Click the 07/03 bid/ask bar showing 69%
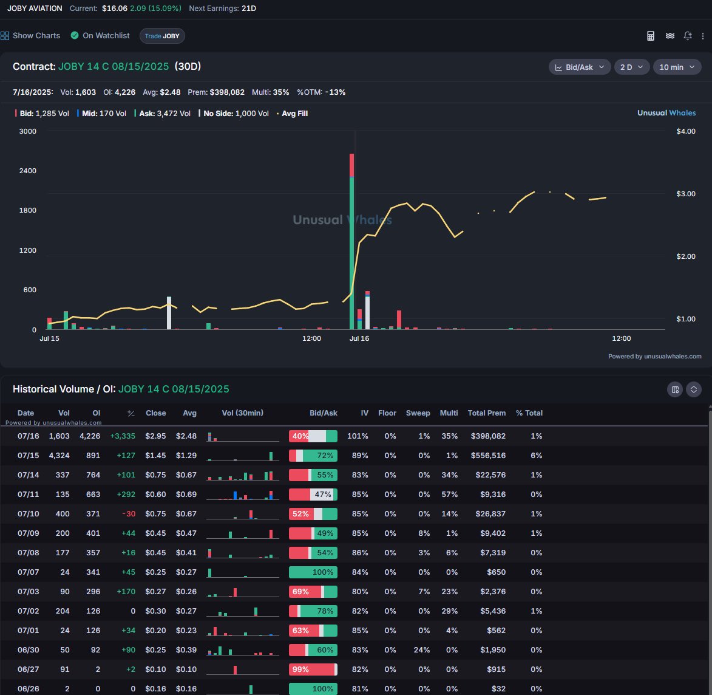Image resolution: width=712 pixels, height=695 pixels. (313, 591)
